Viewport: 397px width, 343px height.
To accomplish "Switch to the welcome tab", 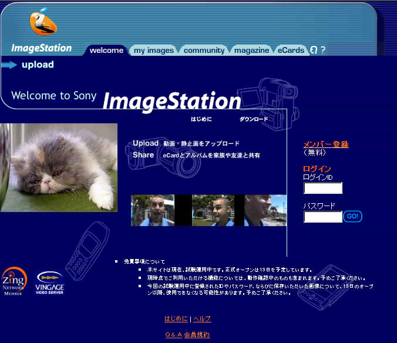I will coord(107,50).
